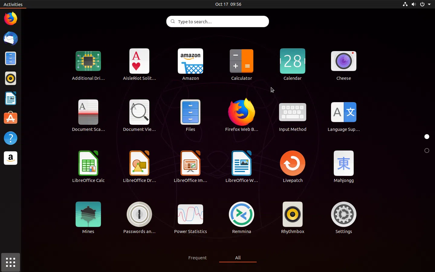Open the system power menu
This screenshot has width=435, height=272.
pyautogui.click(x=422, y=4)
